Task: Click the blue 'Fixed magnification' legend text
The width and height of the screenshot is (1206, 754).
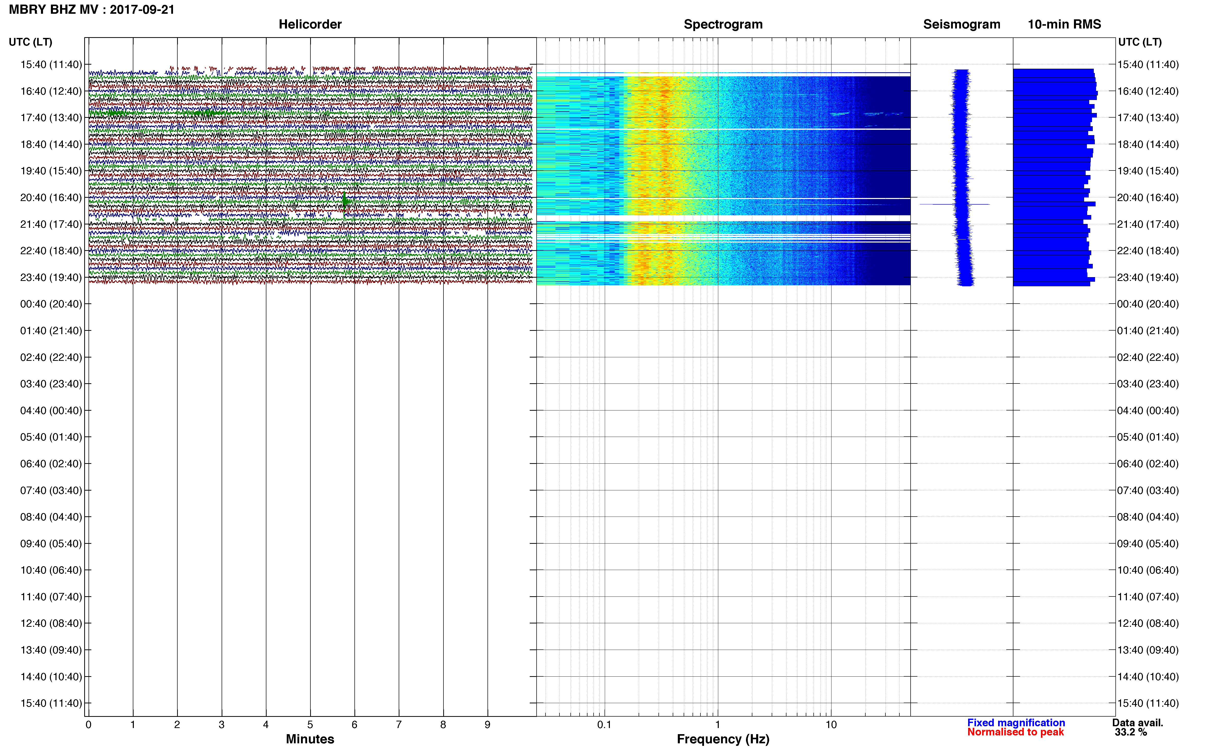Action: click(x=1016, y=723)
